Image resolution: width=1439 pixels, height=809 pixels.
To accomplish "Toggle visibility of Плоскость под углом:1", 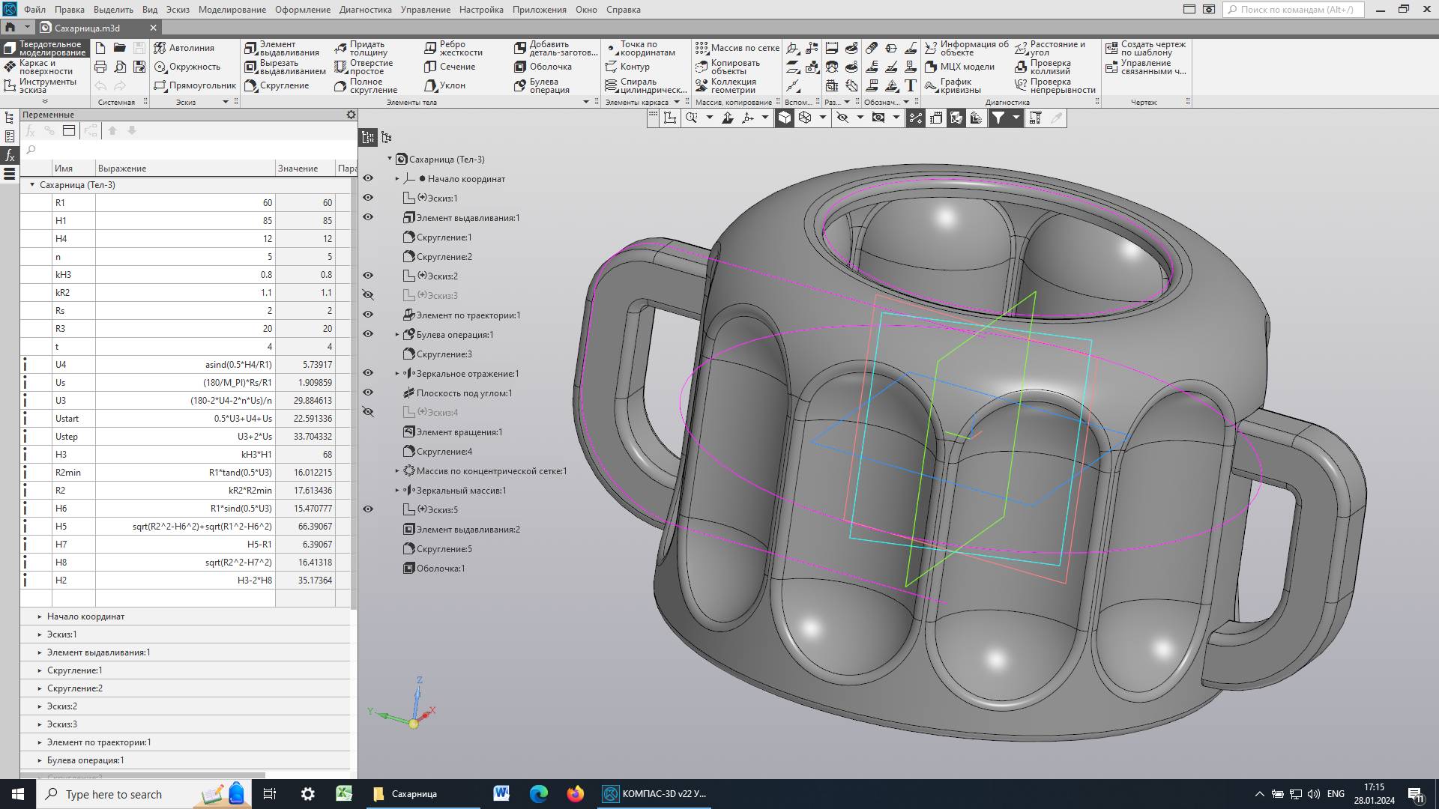I will [x=368, y=393].
